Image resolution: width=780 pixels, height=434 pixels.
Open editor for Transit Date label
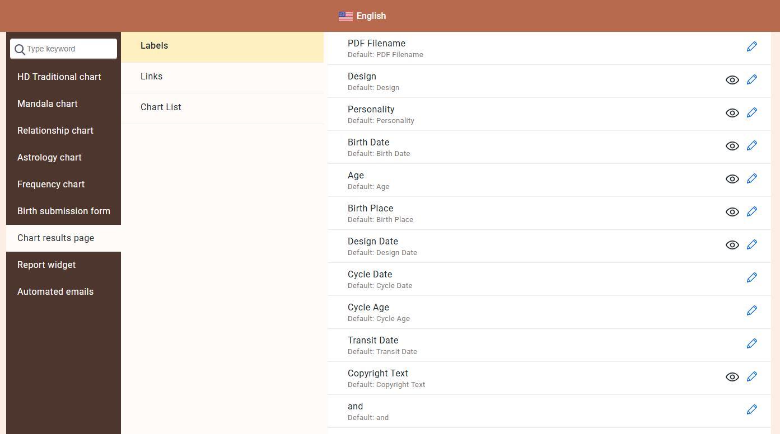751,344
